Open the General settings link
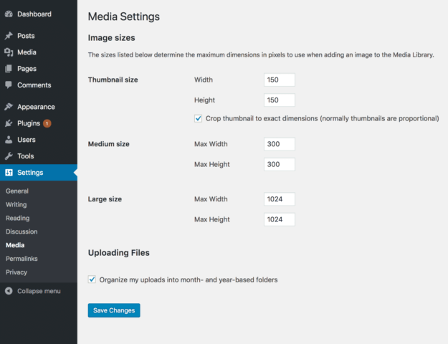This screenshot has width=448, height=344. click(x=17, y=191)
